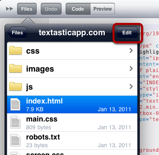Tap the Jan 13, 2011 date of main.css
159x155 pixels.
point(114,127)
